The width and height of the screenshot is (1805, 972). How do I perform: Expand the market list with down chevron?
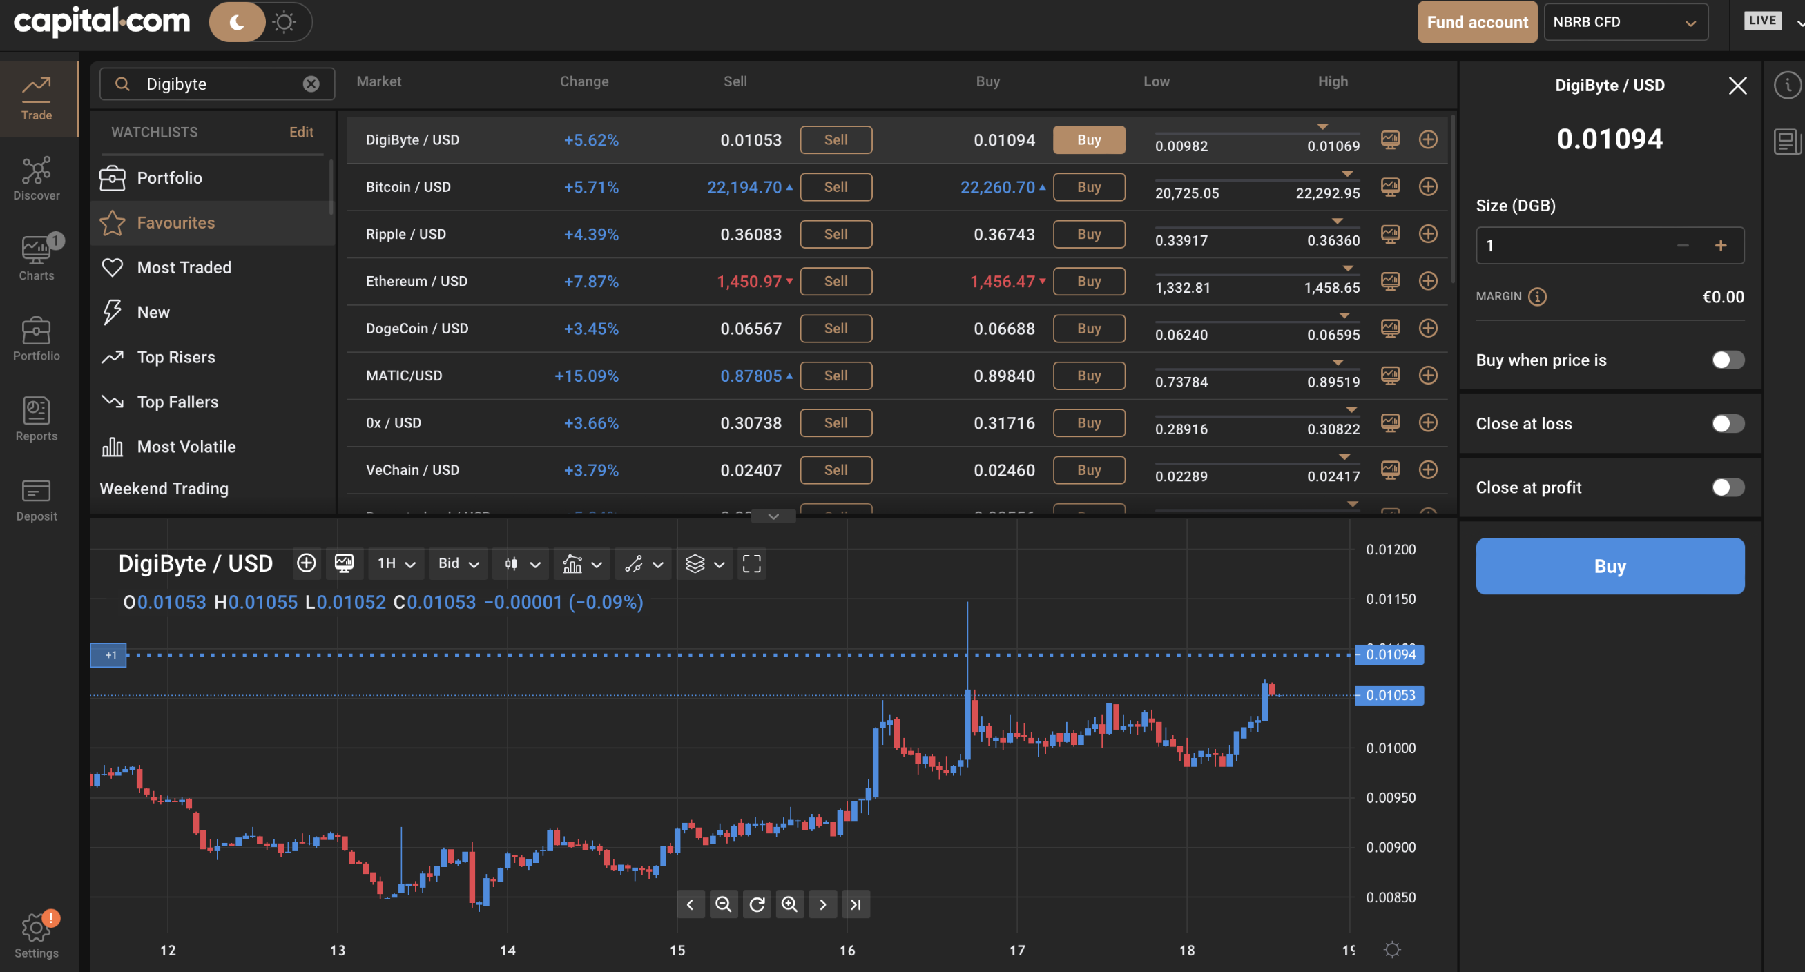coord(773,516)
